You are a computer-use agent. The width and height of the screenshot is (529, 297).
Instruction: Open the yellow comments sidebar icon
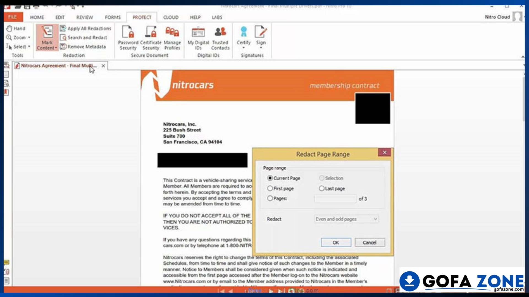7,262
